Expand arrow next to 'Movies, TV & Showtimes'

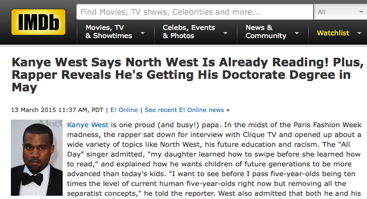142,33
